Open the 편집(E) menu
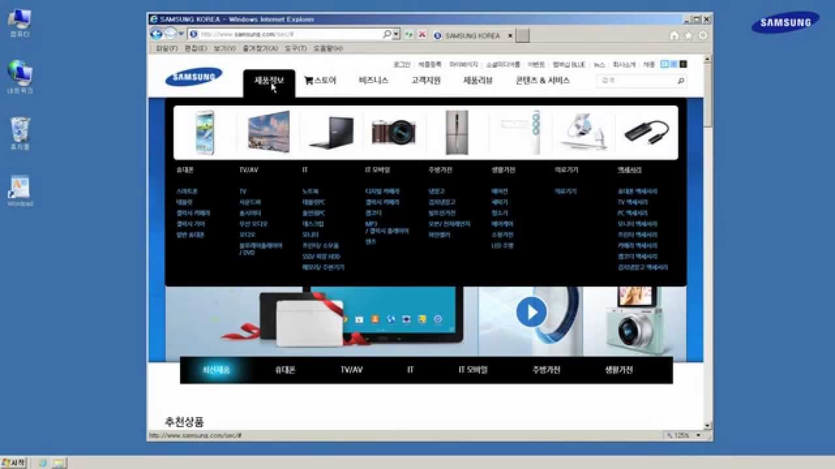This screenshot has height=469, width=835. 196,49
